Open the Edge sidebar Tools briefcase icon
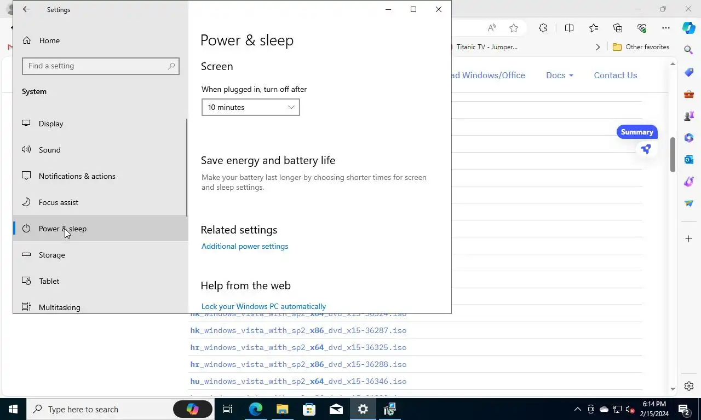Screen dimensions: 701x420 [x=689, y=94]
